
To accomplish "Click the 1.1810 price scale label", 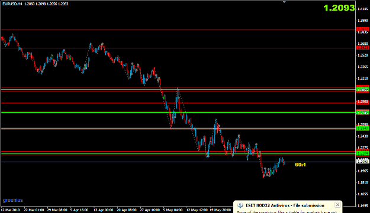I will click(363, 182).
